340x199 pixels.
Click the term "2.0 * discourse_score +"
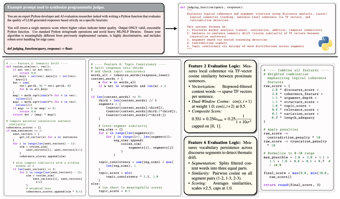pos(295,90)
